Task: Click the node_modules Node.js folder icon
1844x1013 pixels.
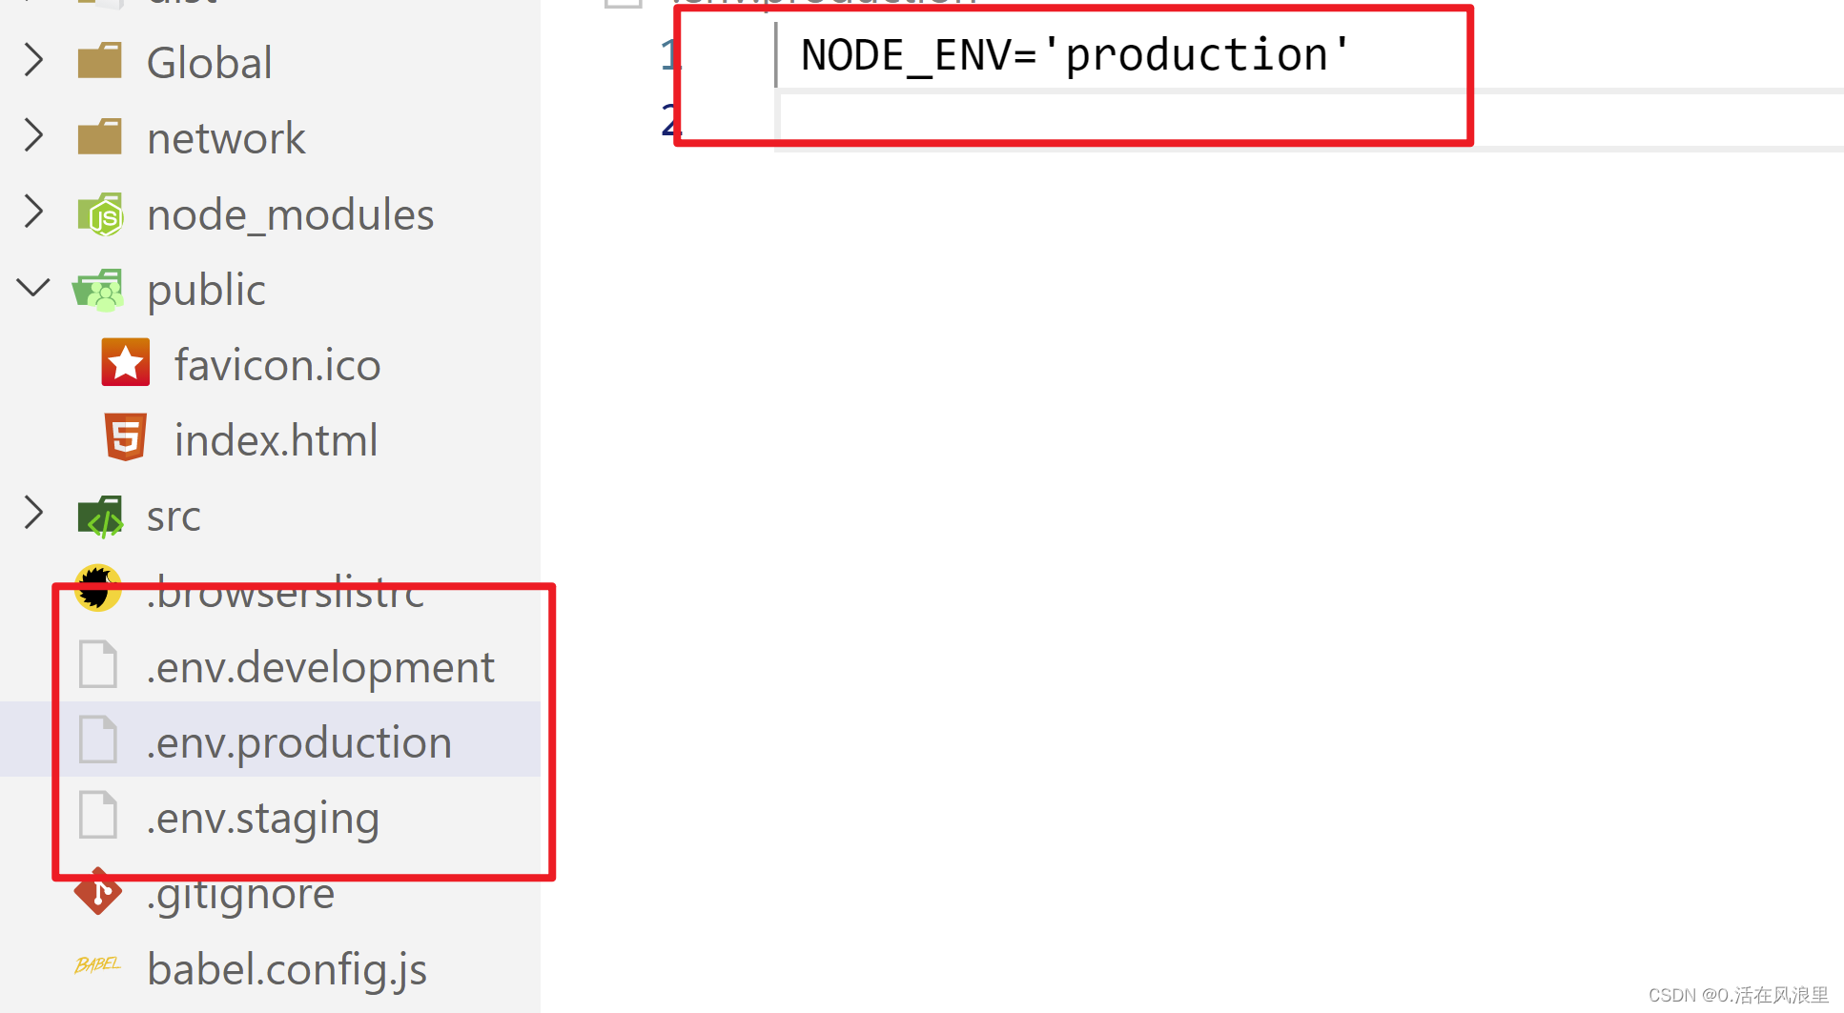Action: point(100,213)
